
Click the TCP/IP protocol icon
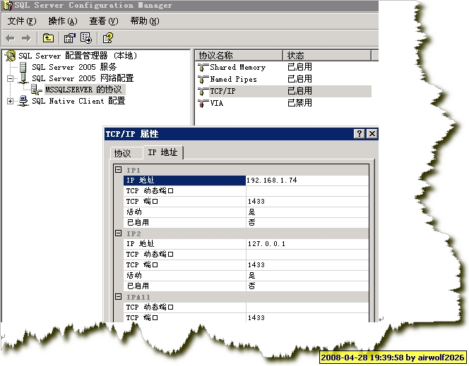pos(203,91)
